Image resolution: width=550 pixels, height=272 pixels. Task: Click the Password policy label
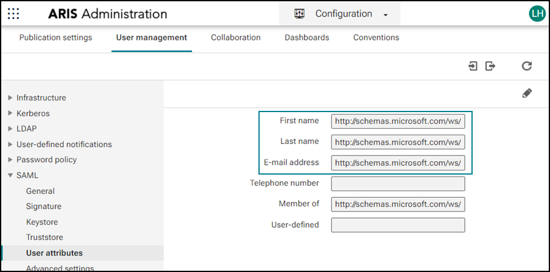47,160
